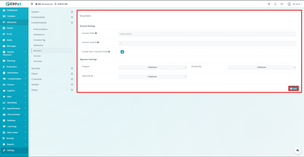Toggle the sidebar hamburger menu icon
304x157 pixels.
pyautogui.click(x=32, y=4)
